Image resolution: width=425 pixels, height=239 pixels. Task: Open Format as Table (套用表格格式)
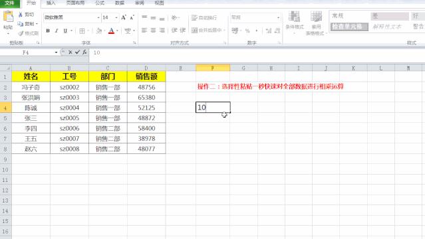[316, 23]
